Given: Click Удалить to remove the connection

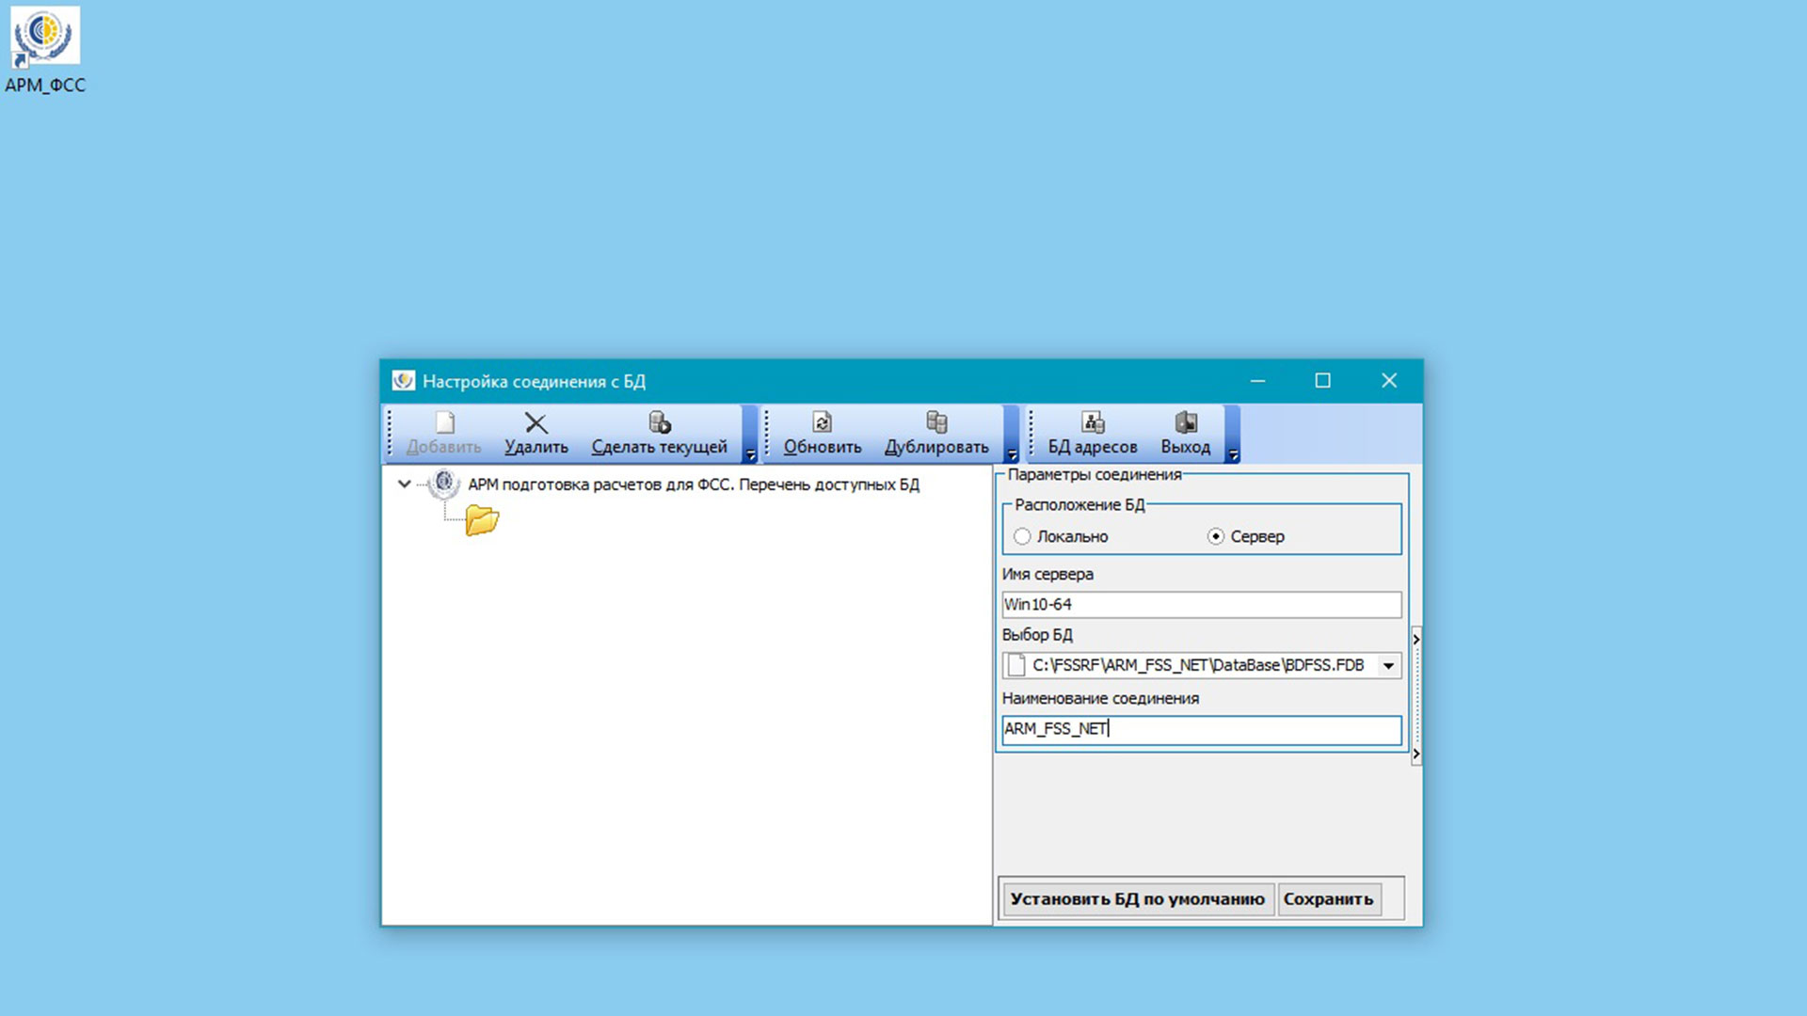Looking at the screenshot, I should (536, 434).
